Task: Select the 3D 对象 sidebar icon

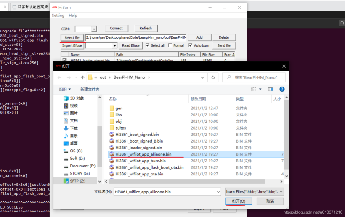Action: pyautogui.click(x=66, y=98)
